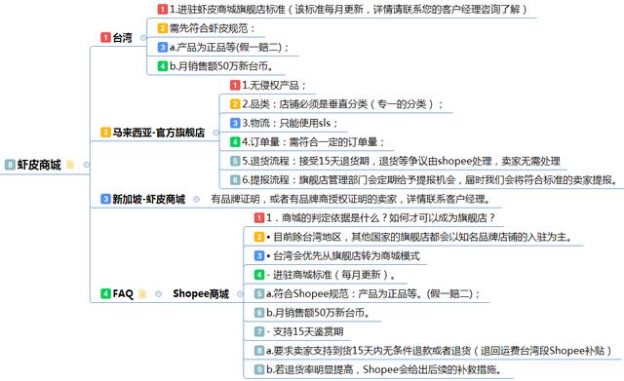Screen dimensions: 624x381
Task: Click the priority 1 marker on 商城的判定依据是什么
Action: (x=259, y=217)
